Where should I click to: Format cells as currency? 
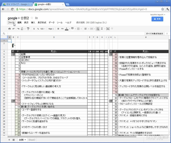pos(34,29)
